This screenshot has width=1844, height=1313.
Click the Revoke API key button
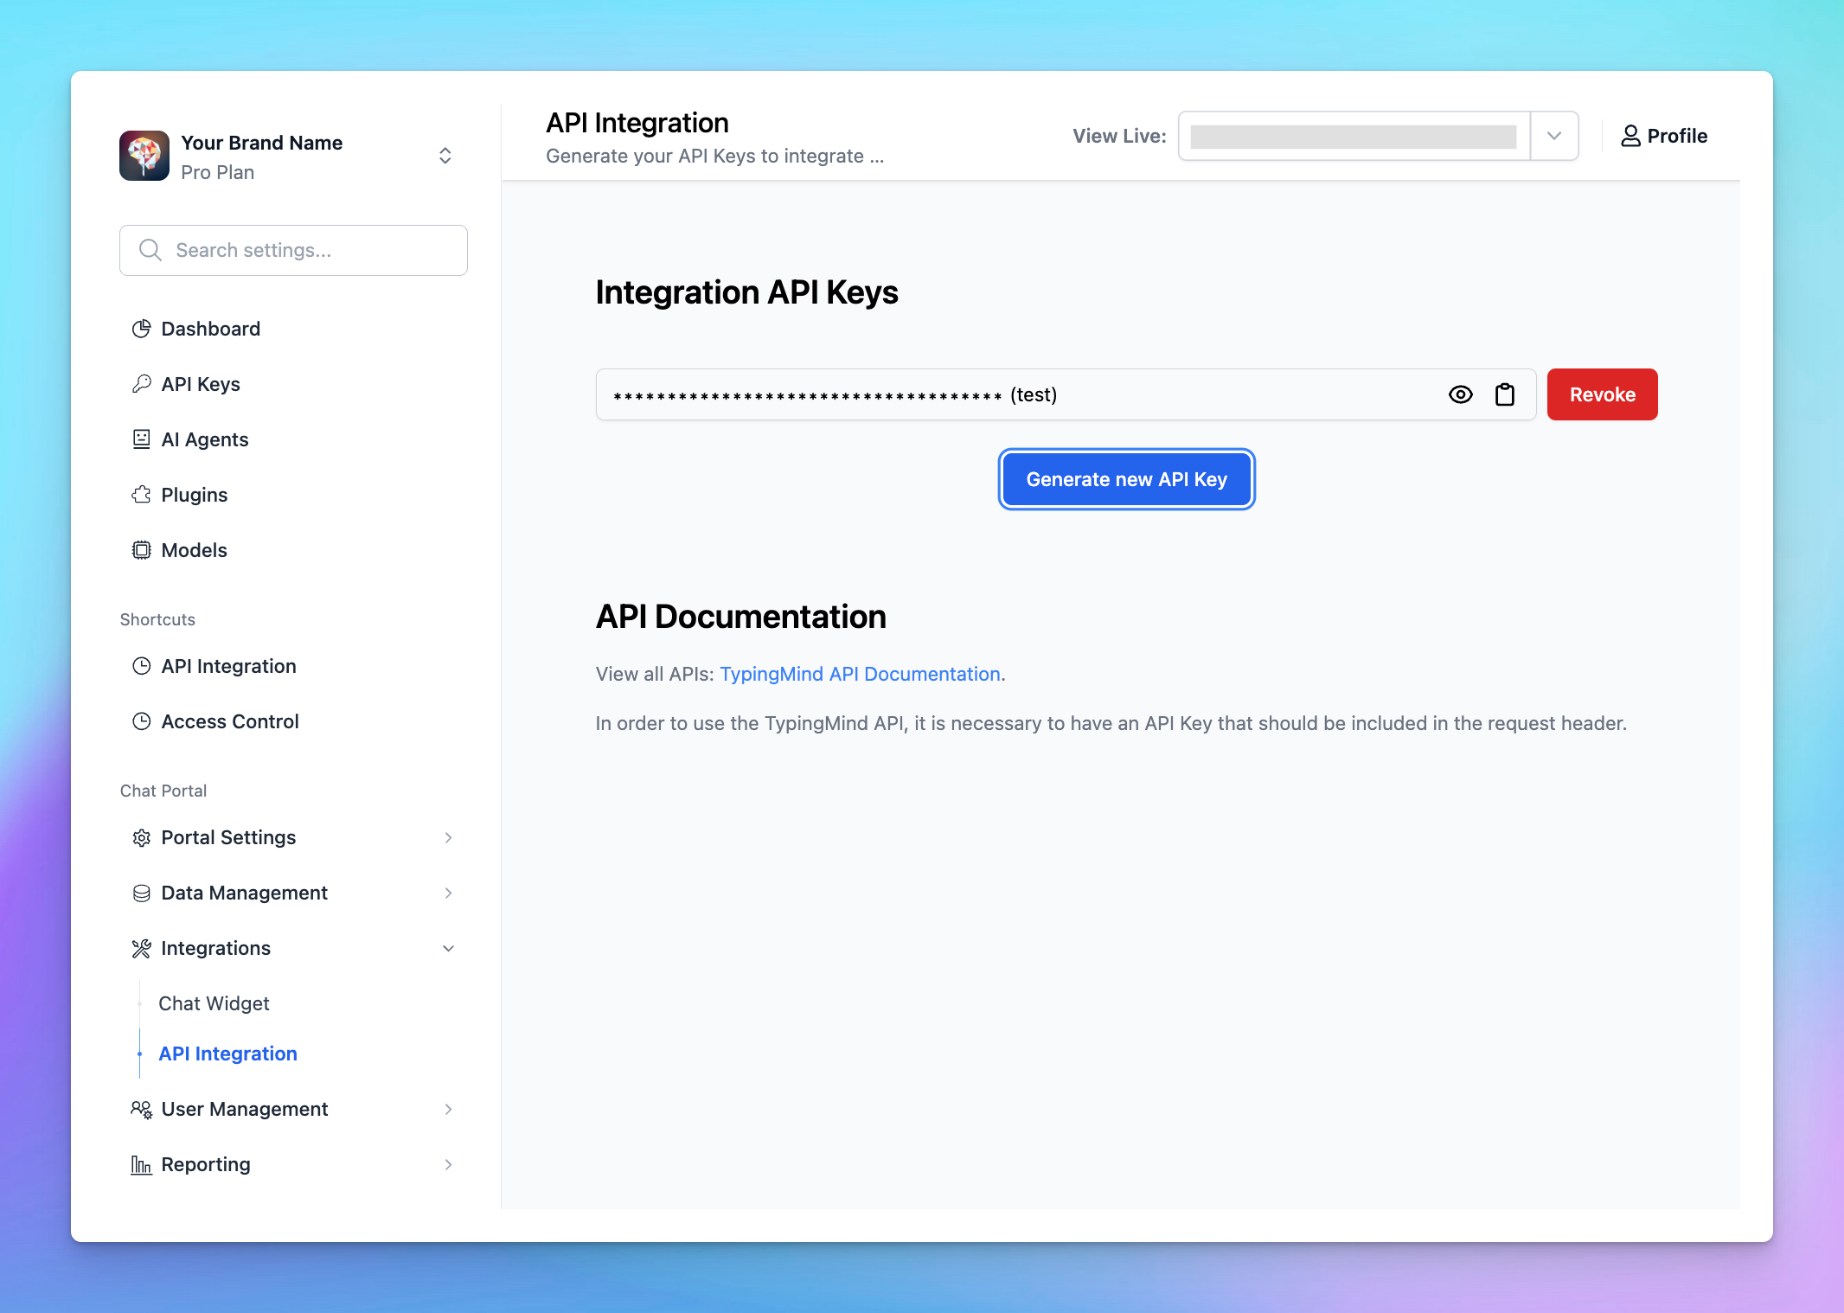coord(1603,394)
